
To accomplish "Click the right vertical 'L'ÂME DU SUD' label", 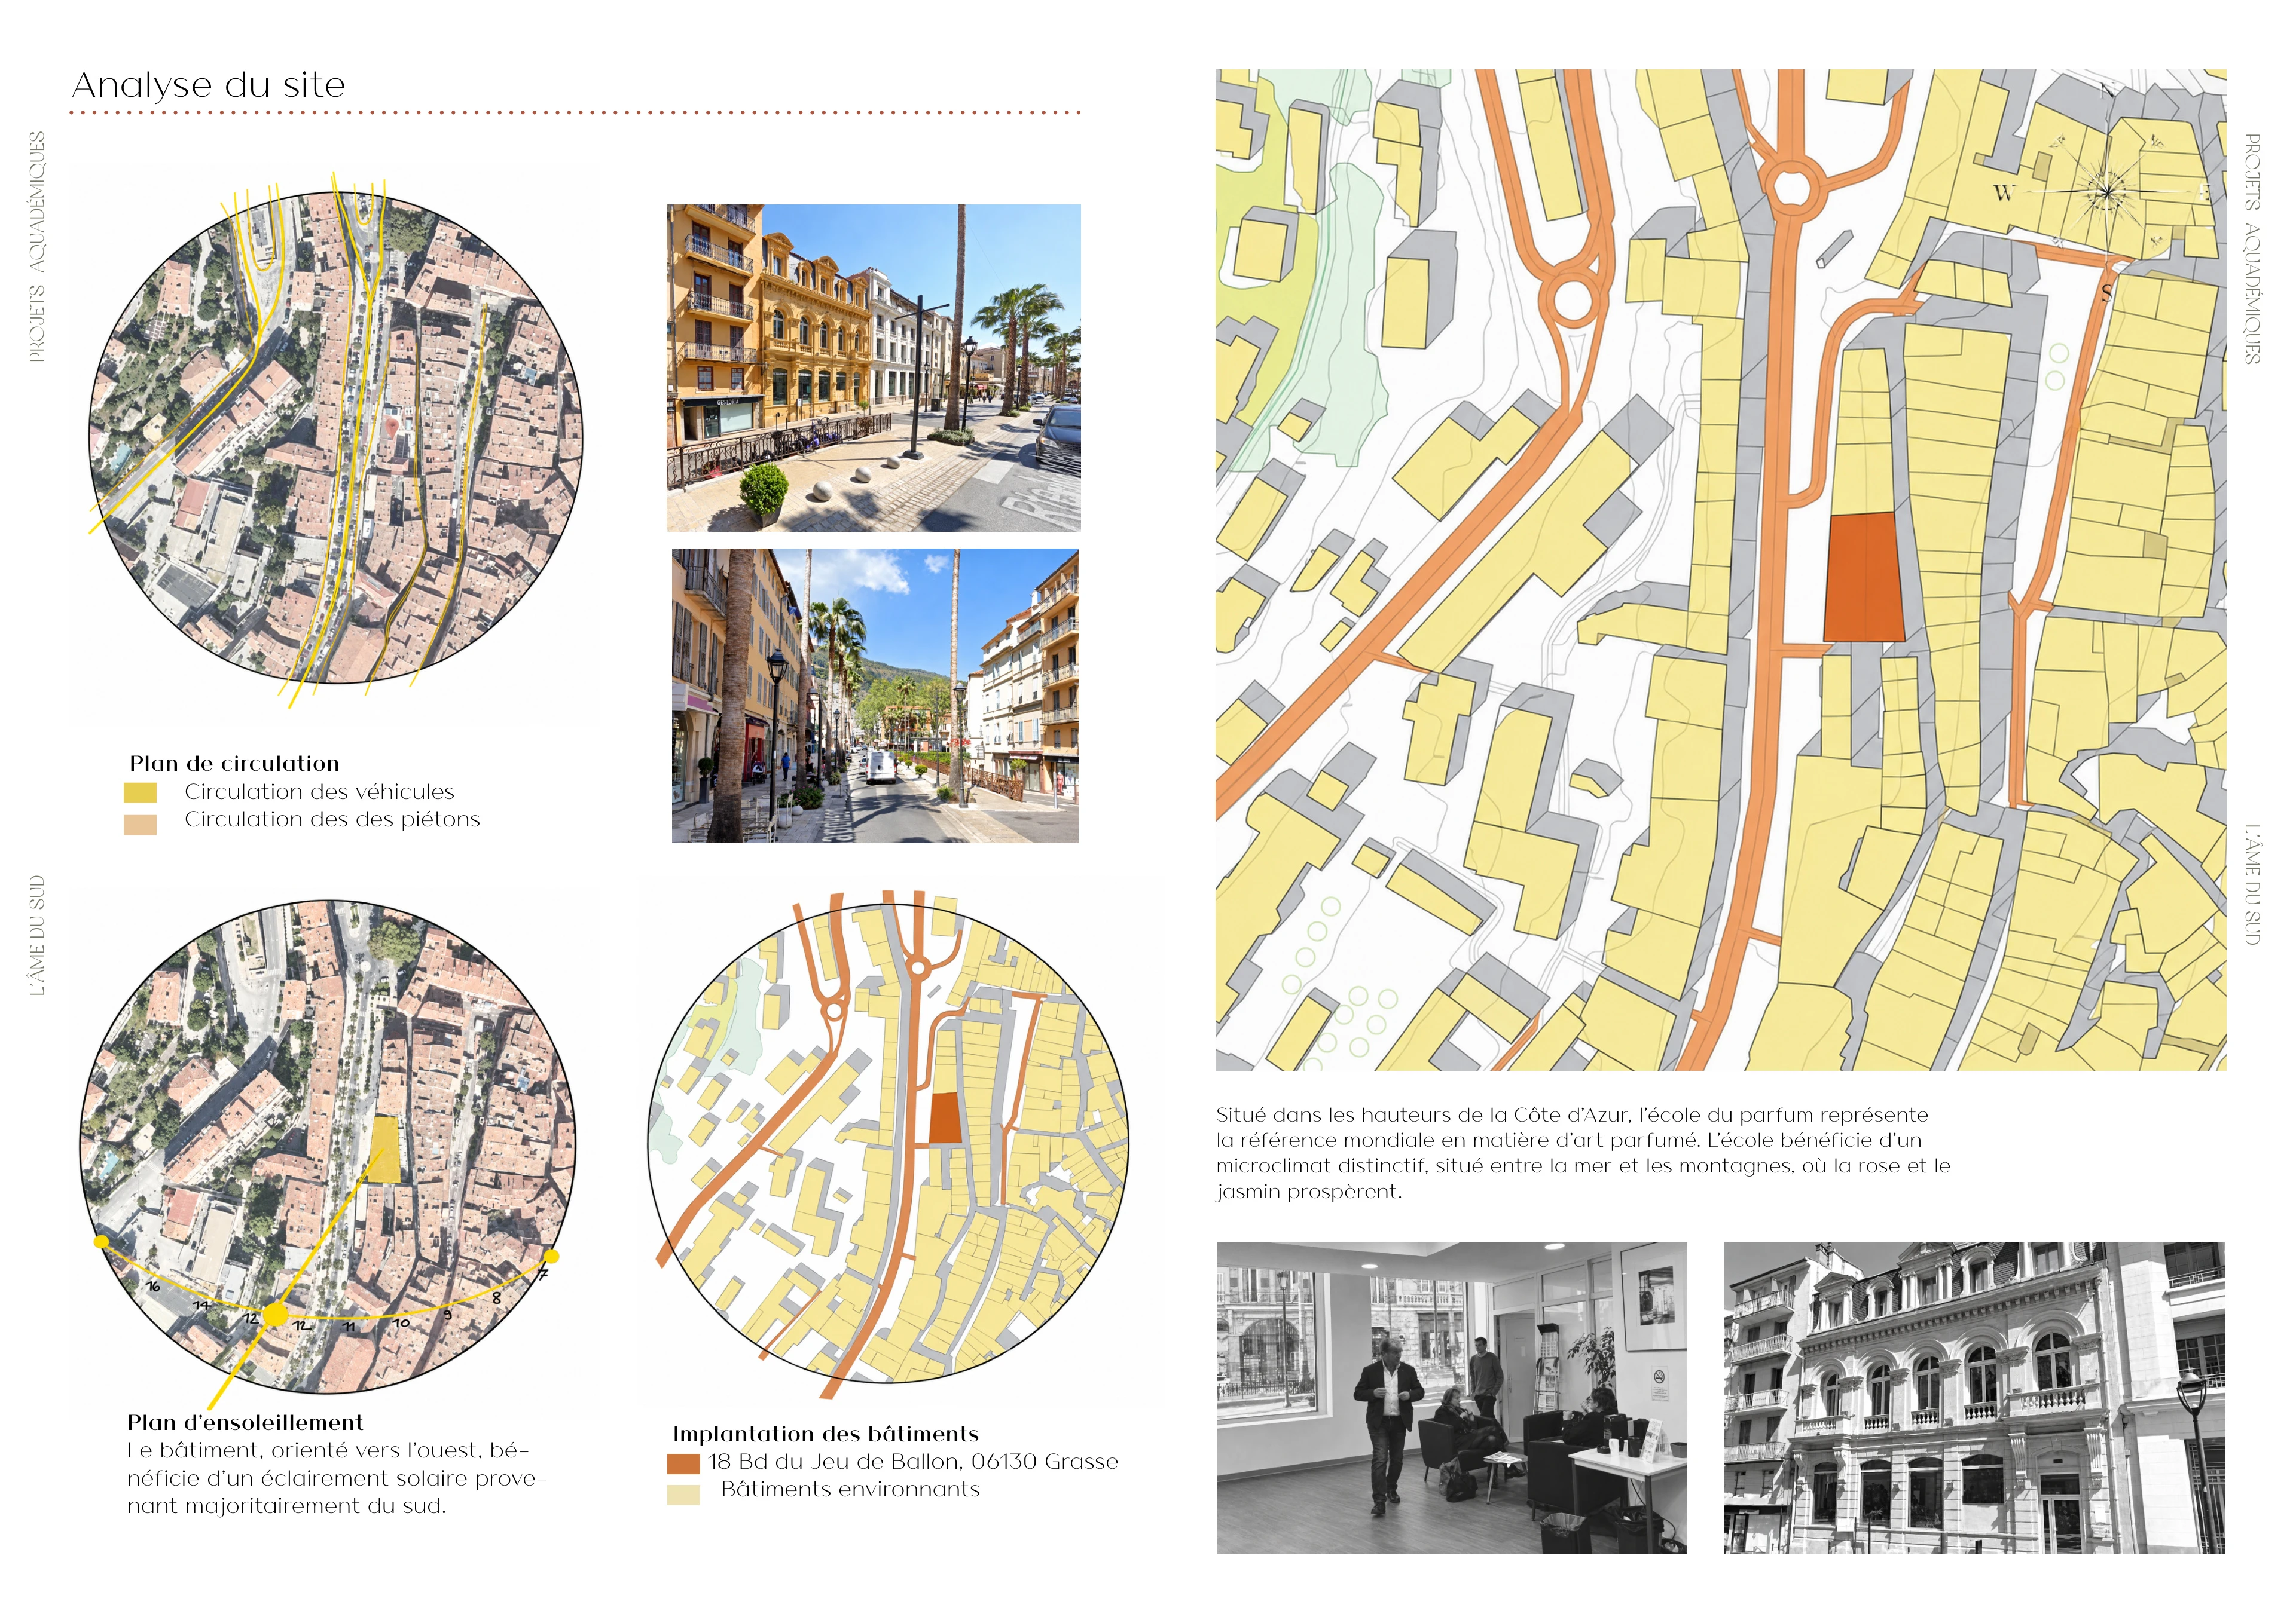I will pos(2252,884).
